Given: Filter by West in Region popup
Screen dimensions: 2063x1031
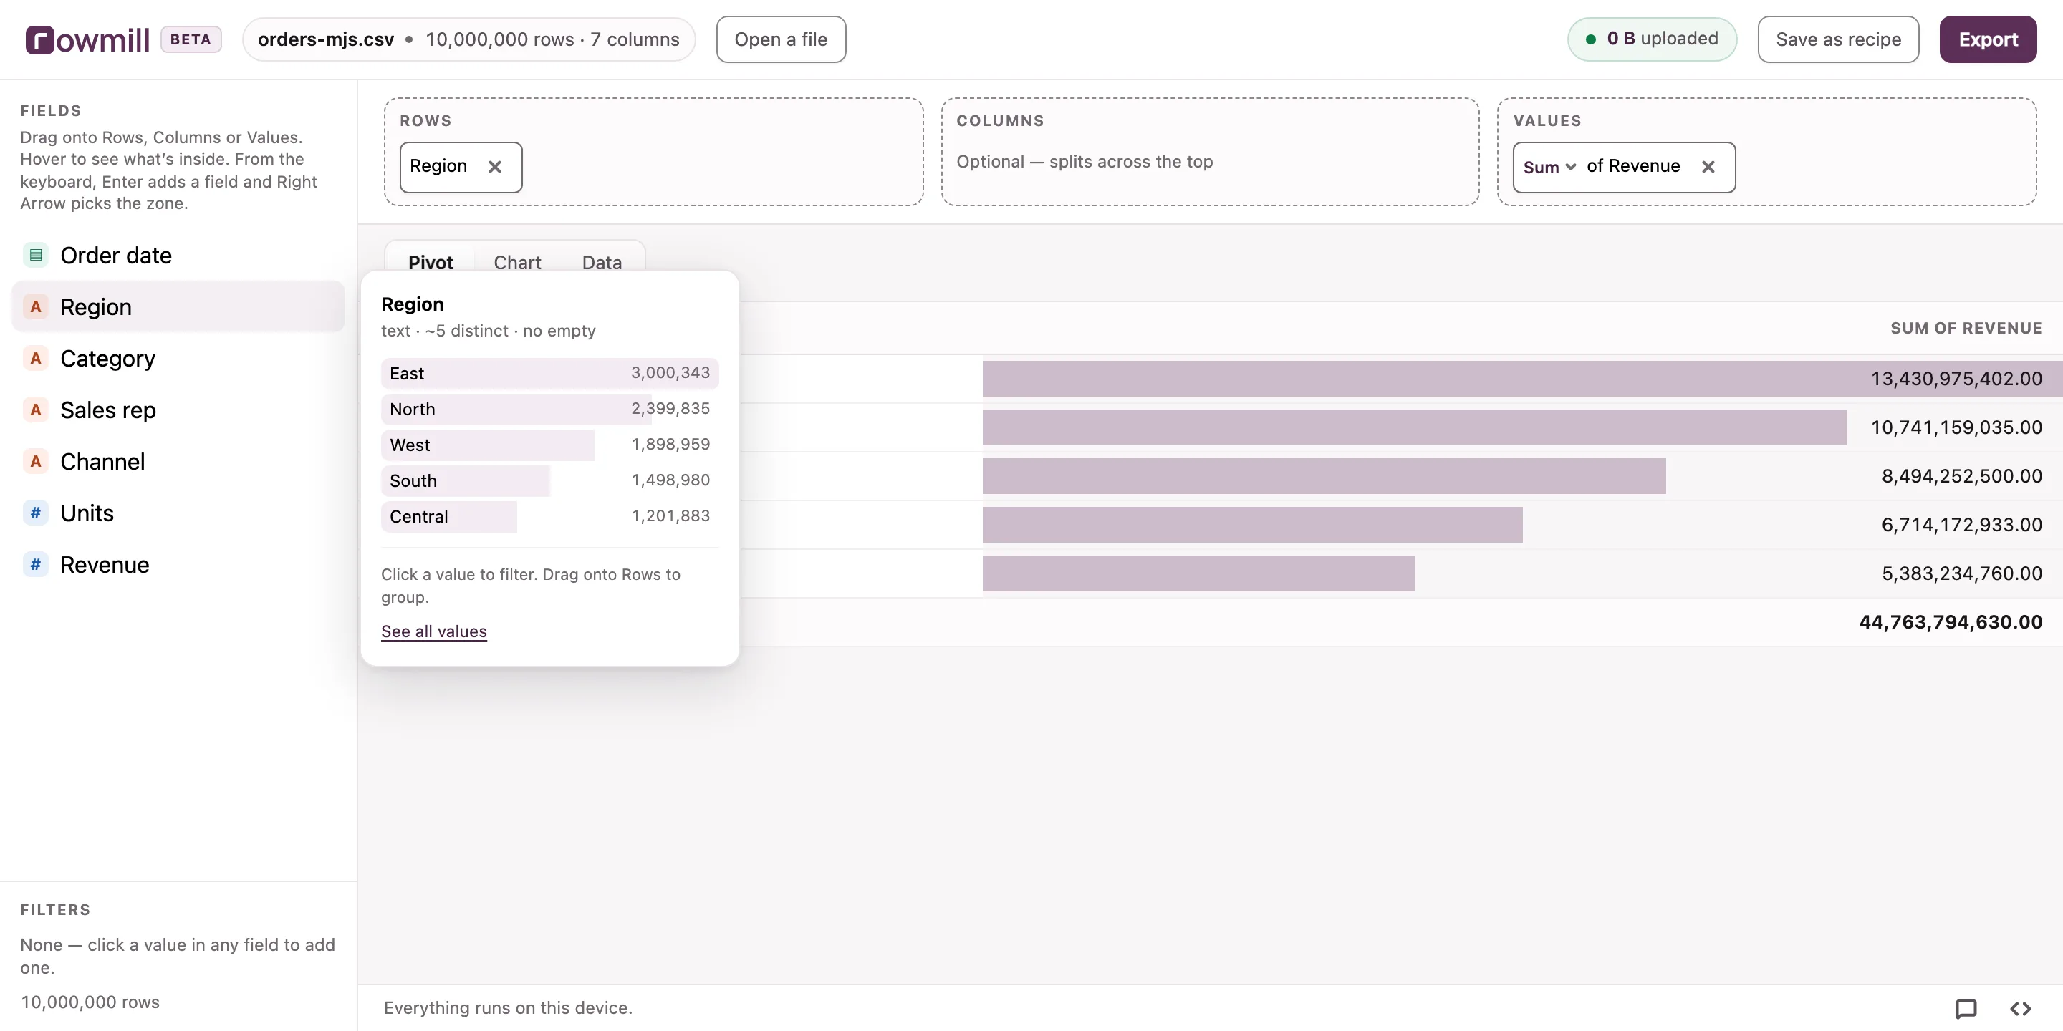Looking at the screenshot, I should coord(549,445).
